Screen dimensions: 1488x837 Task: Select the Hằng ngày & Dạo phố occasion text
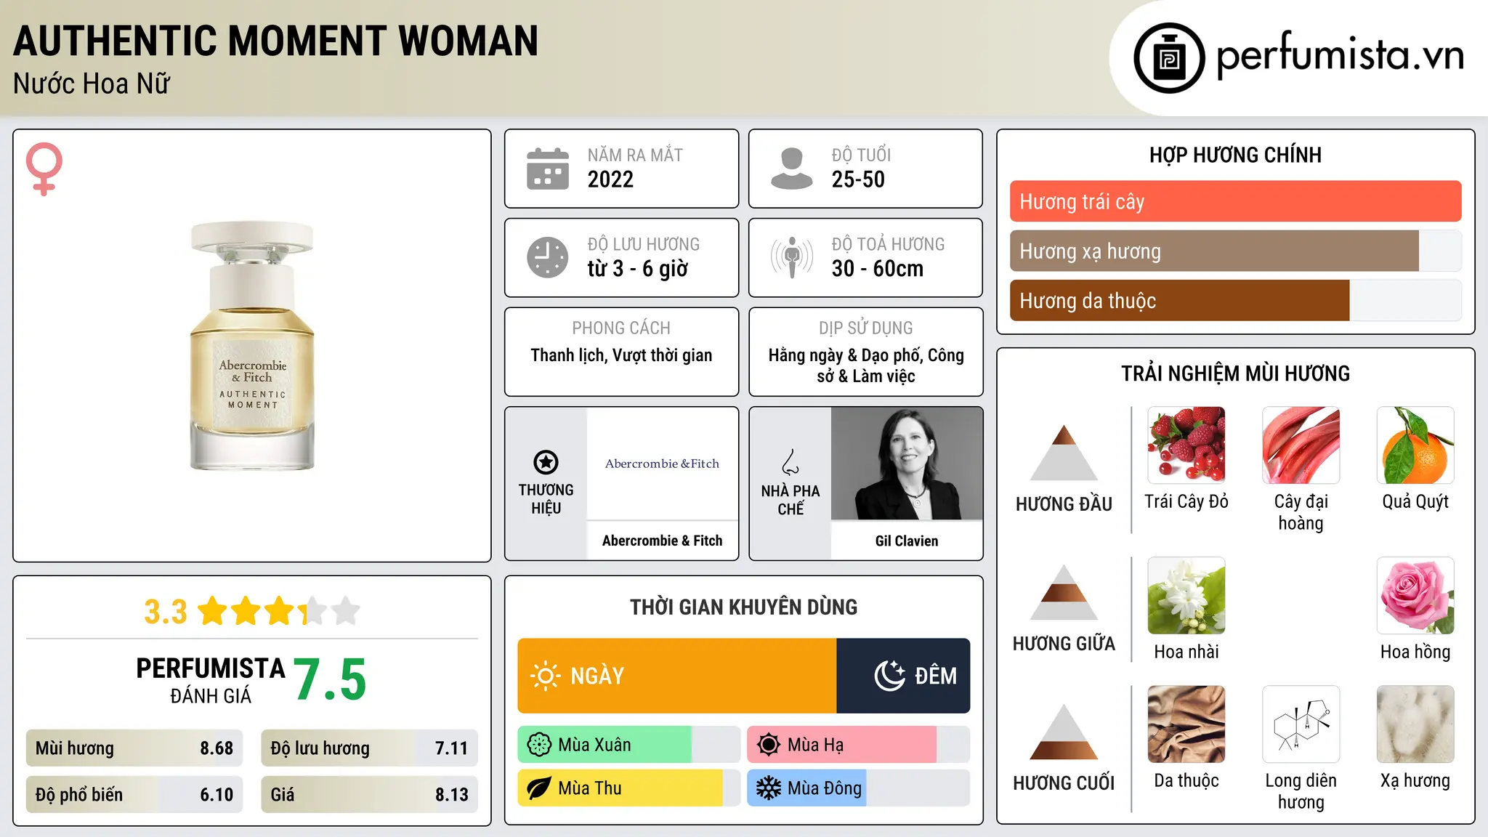click(x=866, y=365)
